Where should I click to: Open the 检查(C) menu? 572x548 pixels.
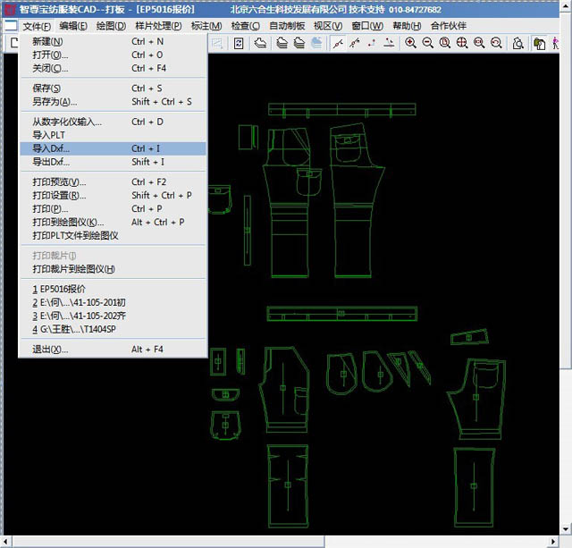click(x=245, y=26)
